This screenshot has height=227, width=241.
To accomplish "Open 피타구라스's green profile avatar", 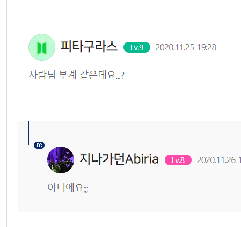I will point(42,47).
